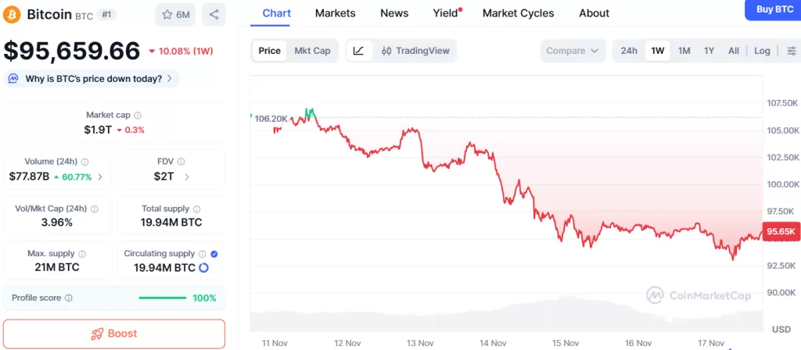
Task: Expand 'Why is BTC's price down today?'
Action: click(x=93, y=79)
